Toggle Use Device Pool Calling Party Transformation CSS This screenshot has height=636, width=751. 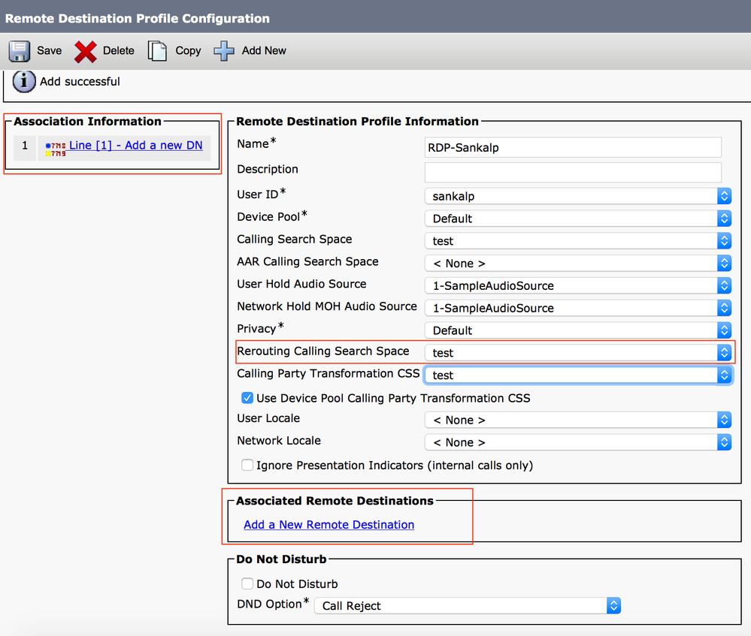247,398
